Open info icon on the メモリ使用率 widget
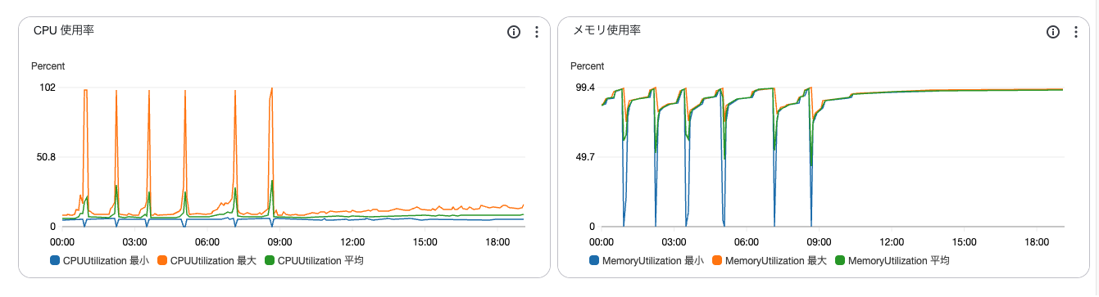Viewport: 1099px width, 297px height. pos(1053,32)
